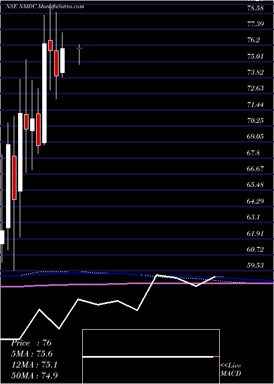Click the 67.8 price axis label

(254, 153)
